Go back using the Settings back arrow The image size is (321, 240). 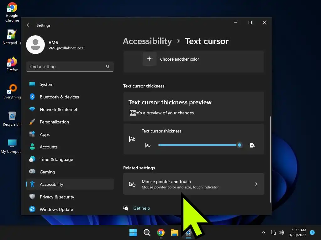click(29, 25)
